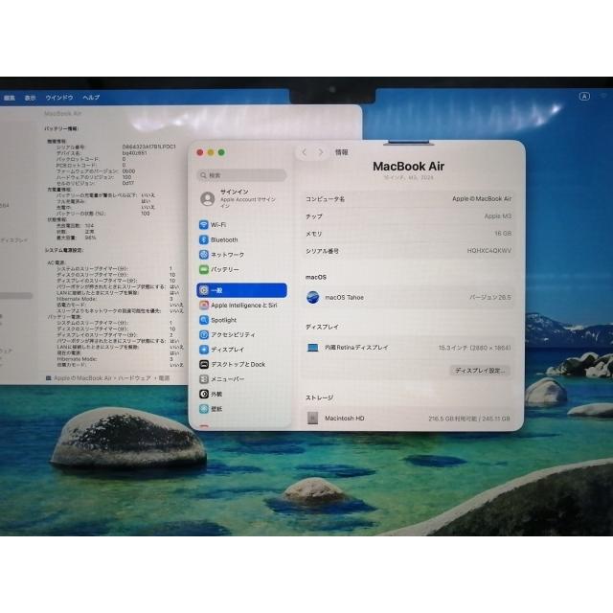Click the input source indicator in menu bar
The image size is (613, 613).
pyautogui.click(x=584, y=97)
